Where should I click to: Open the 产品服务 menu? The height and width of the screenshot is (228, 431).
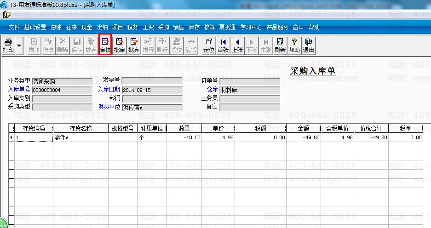[277, 27]
